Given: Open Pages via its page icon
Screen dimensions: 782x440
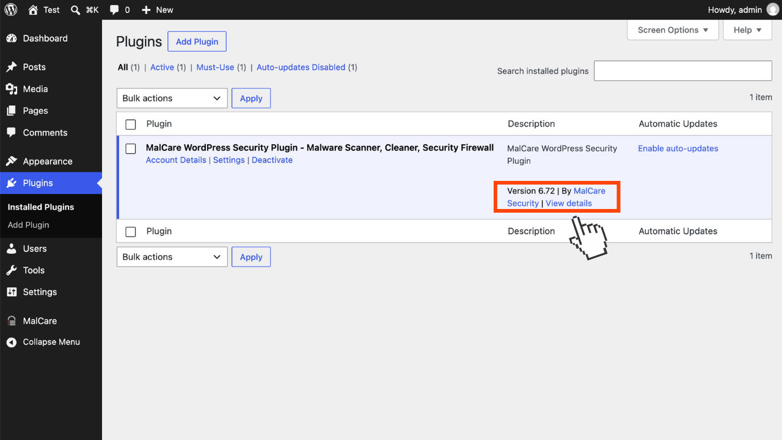Looking at the screenshot, I should 12,111.
